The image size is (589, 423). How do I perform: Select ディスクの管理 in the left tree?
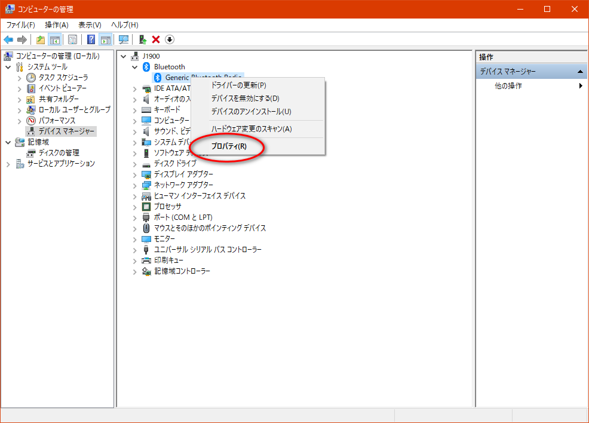[x=59, y=153]
